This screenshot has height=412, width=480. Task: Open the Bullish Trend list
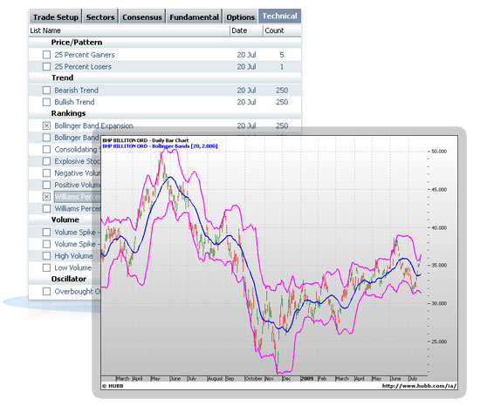74,102
